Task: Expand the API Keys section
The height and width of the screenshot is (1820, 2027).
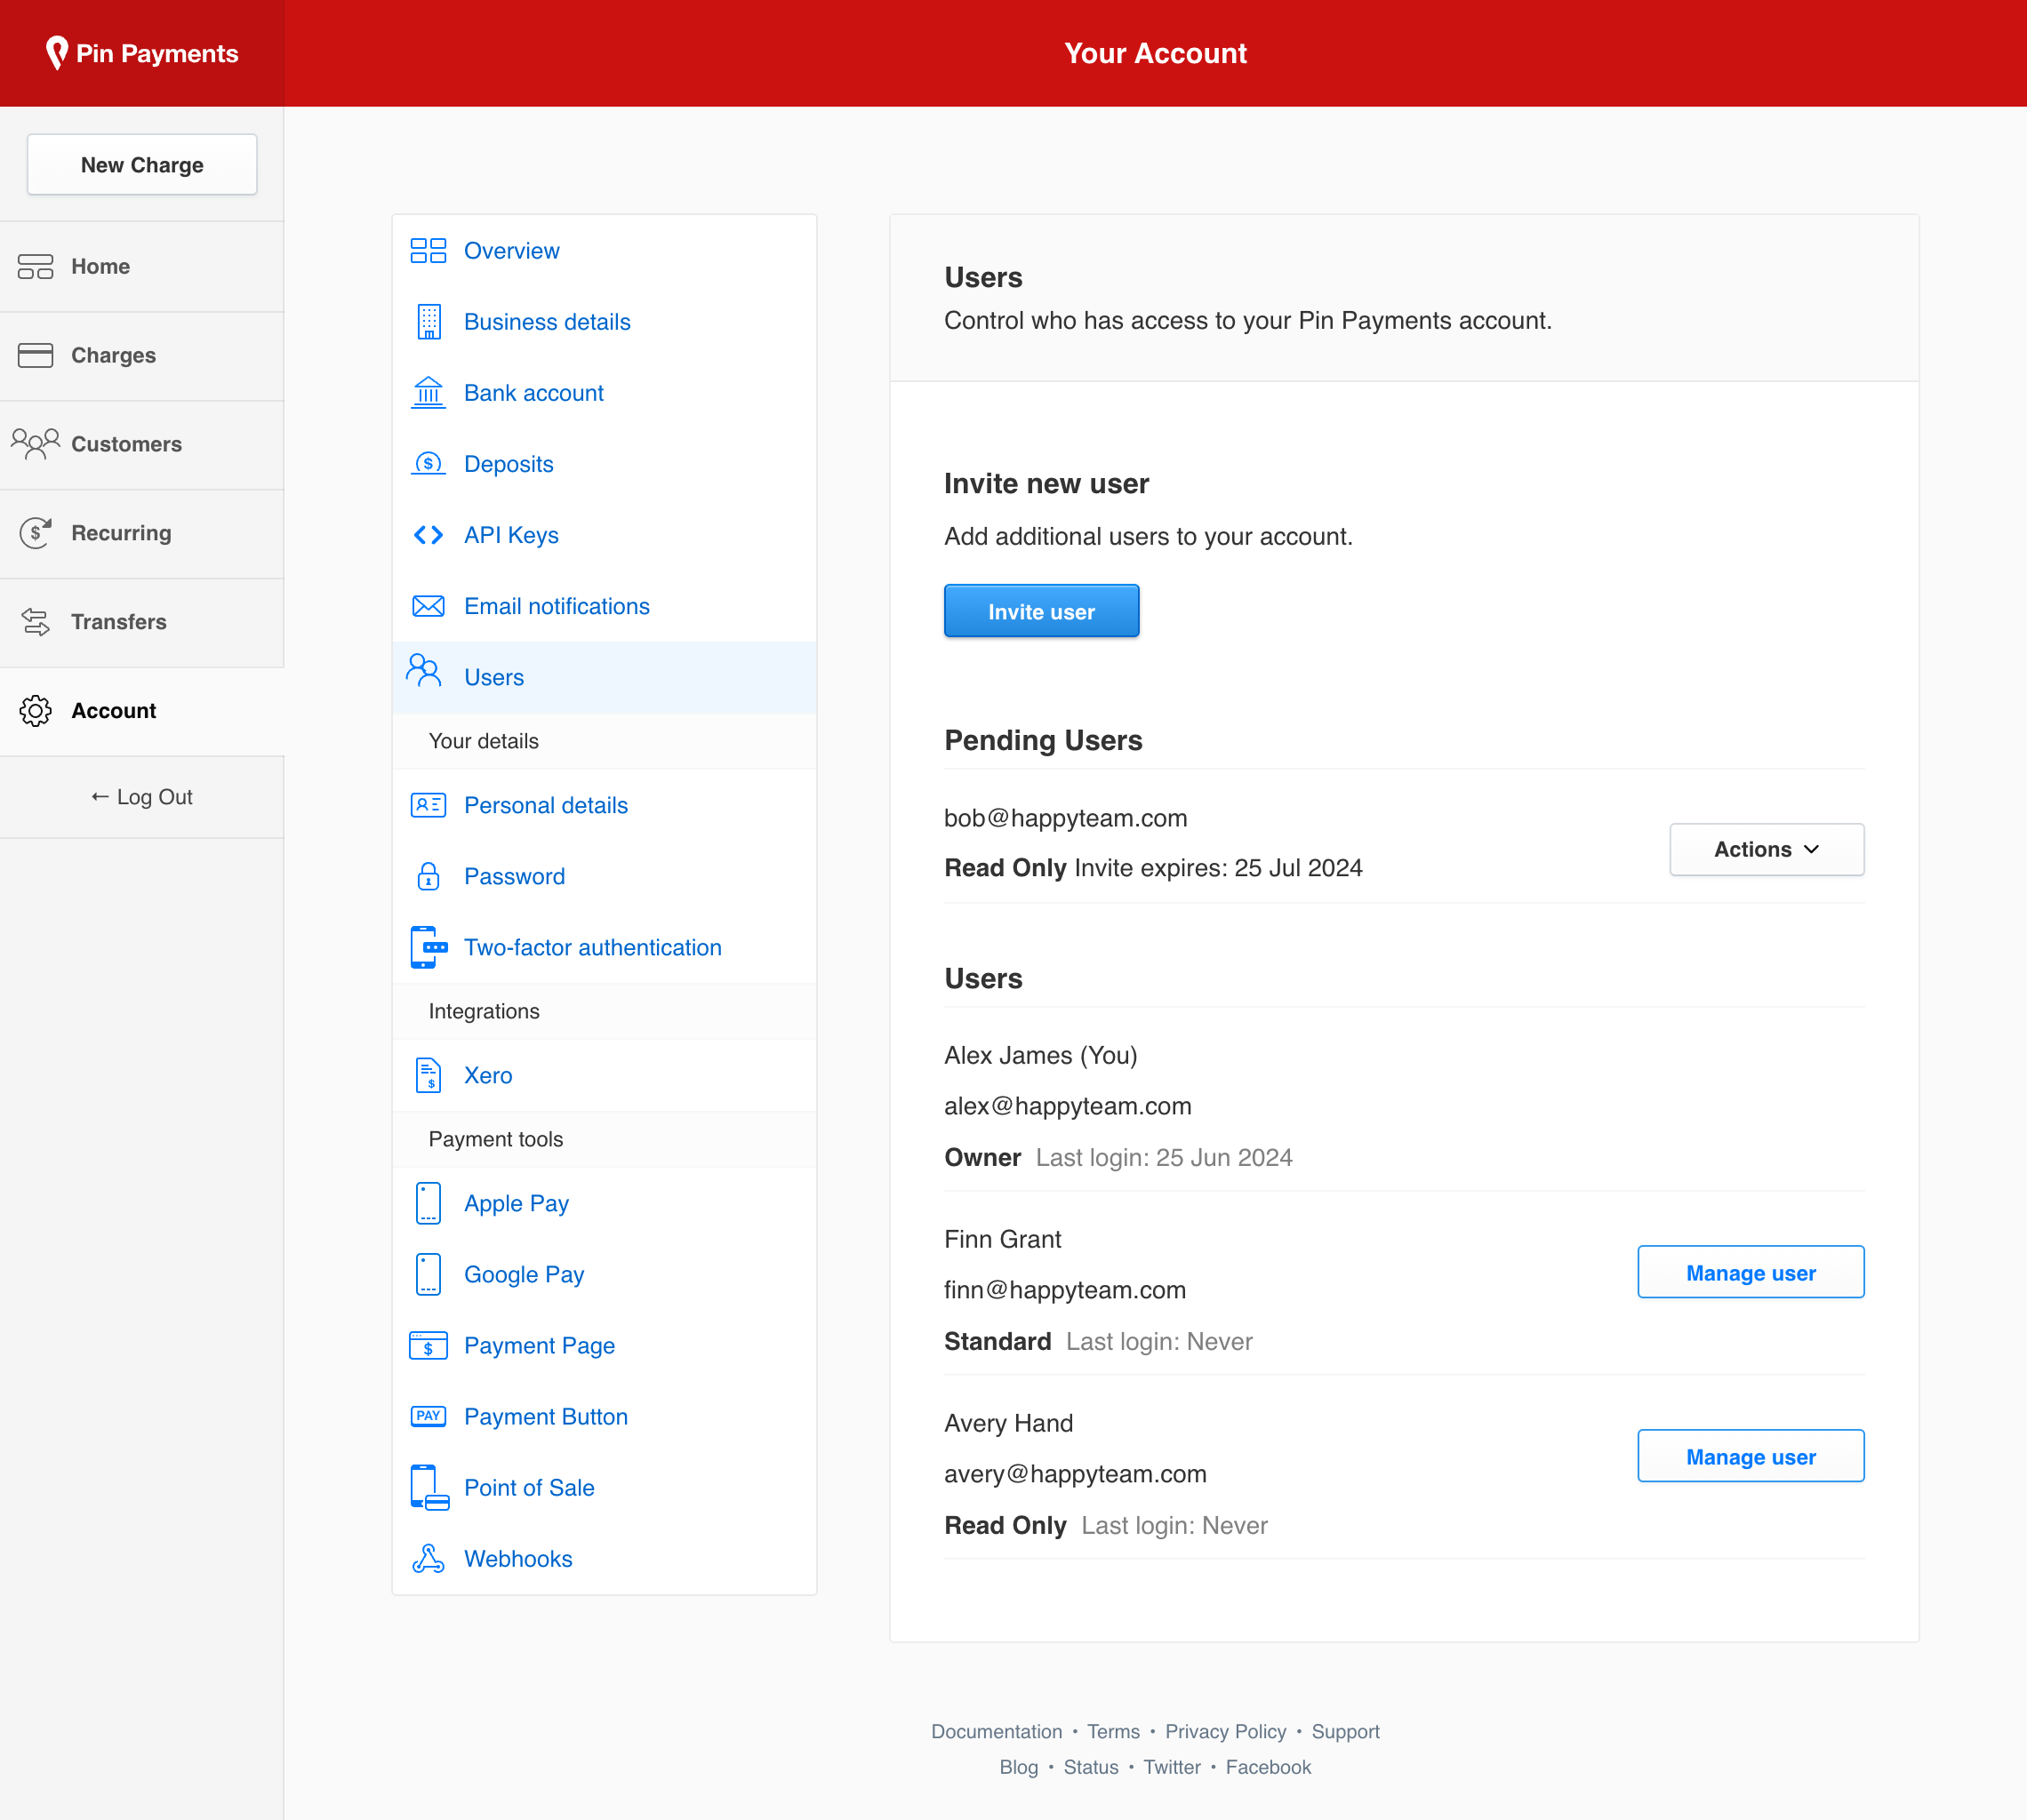Action: [x=509, y=534]
